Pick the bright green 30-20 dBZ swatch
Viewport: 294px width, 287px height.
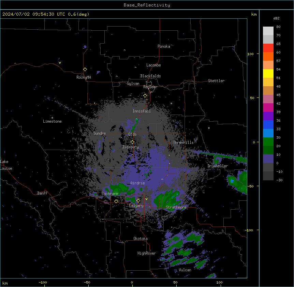click(268, 142)
